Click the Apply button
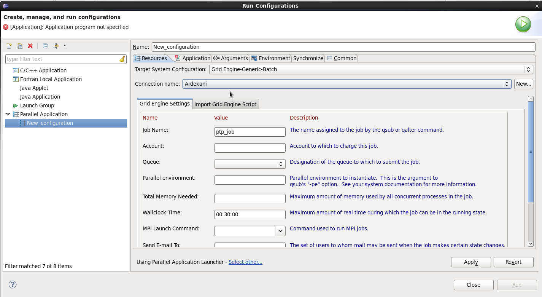Screen dimensions: 542x297 tap(470, 262)
